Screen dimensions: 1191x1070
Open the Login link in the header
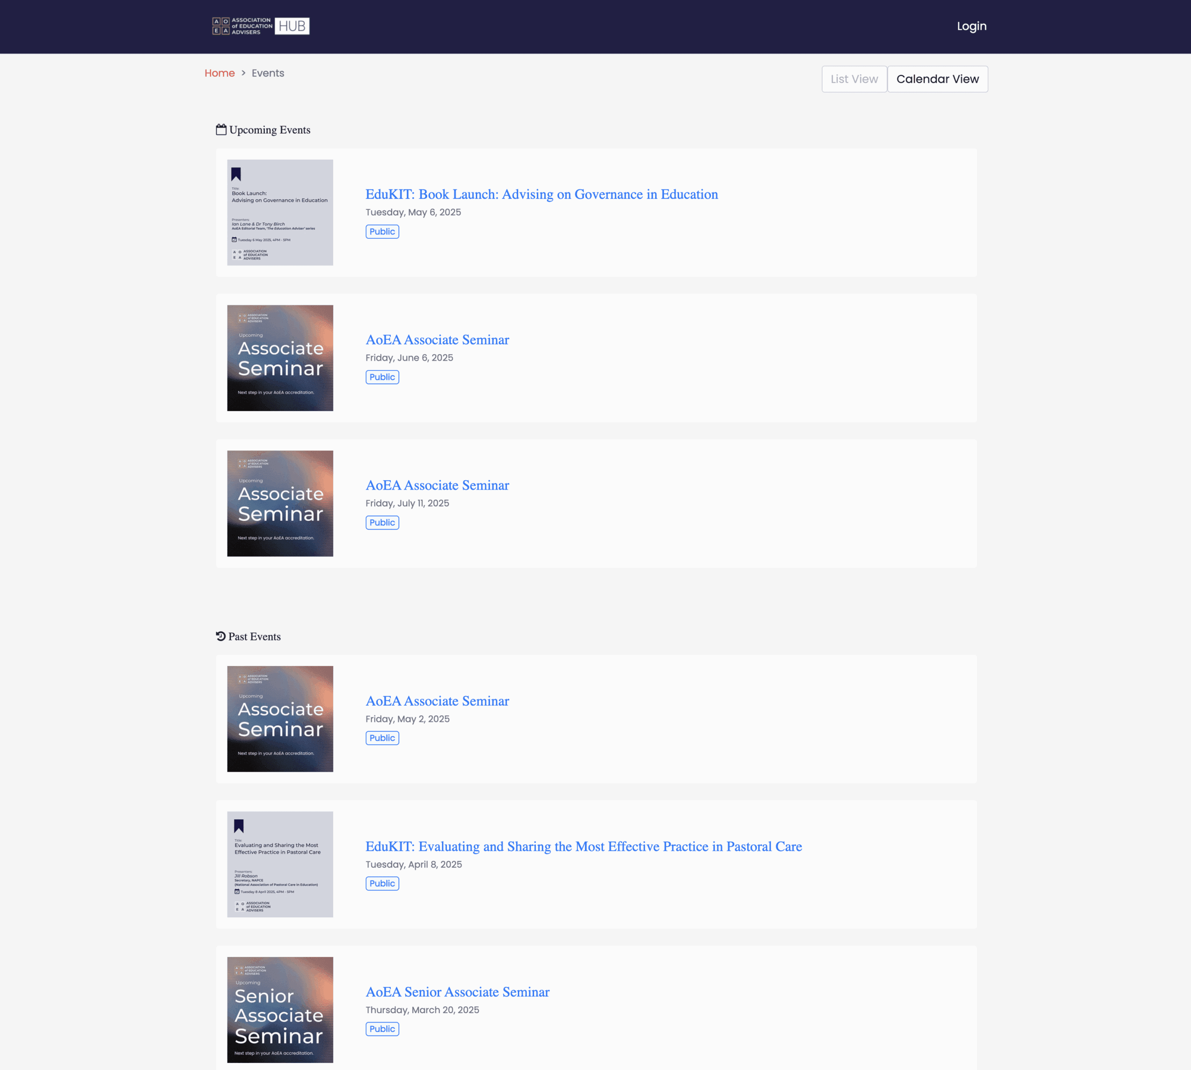pos(971,26)
